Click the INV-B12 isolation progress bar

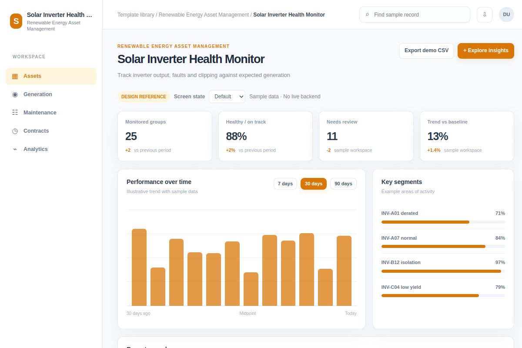[443, 271]
